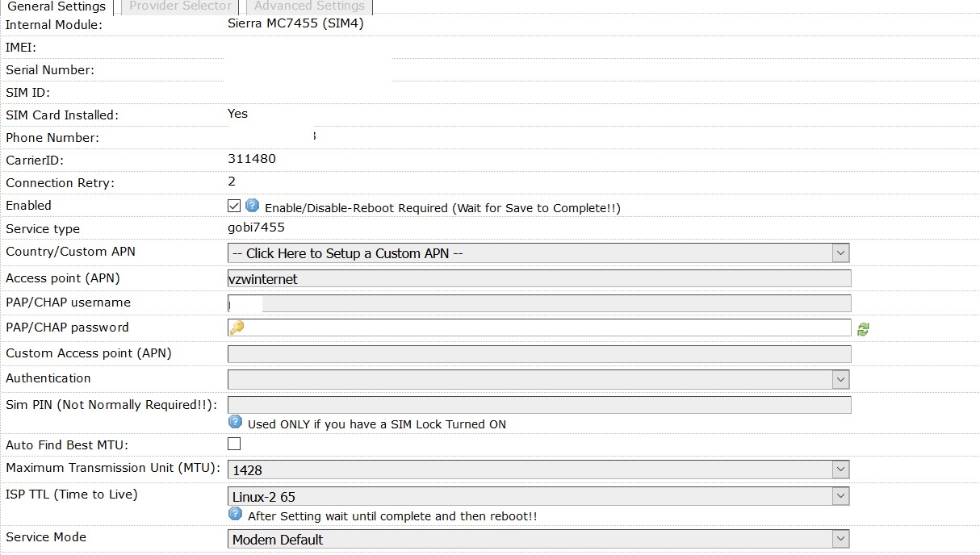Image resolution: width=980 pixels, height=555 pixels.
Task: Select the General Settings tab
Action: (57, 6)
